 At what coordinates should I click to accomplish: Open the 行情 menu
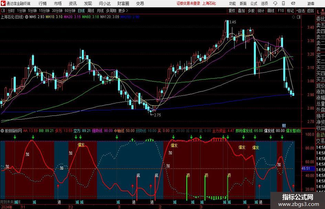click(43, 3)
